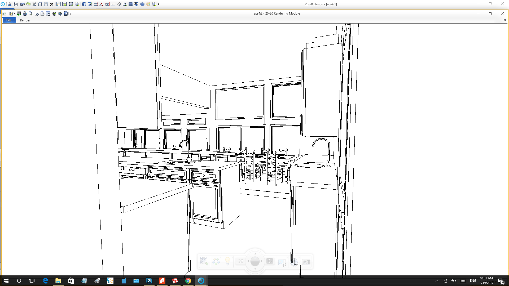This screenshot has height=286, width=509.
Task: Open the 3D cube view icon
Action: point(84,4)
